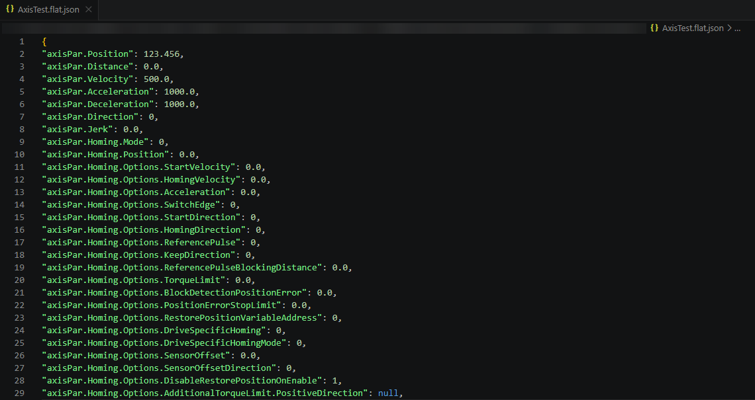Click the "axisPar.Direction" key
The width and height of the screenshot is (755, 400).
91,117
